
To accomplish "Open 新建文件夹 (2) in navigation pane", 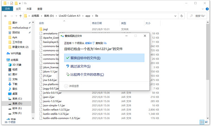I will coord(20,47).
